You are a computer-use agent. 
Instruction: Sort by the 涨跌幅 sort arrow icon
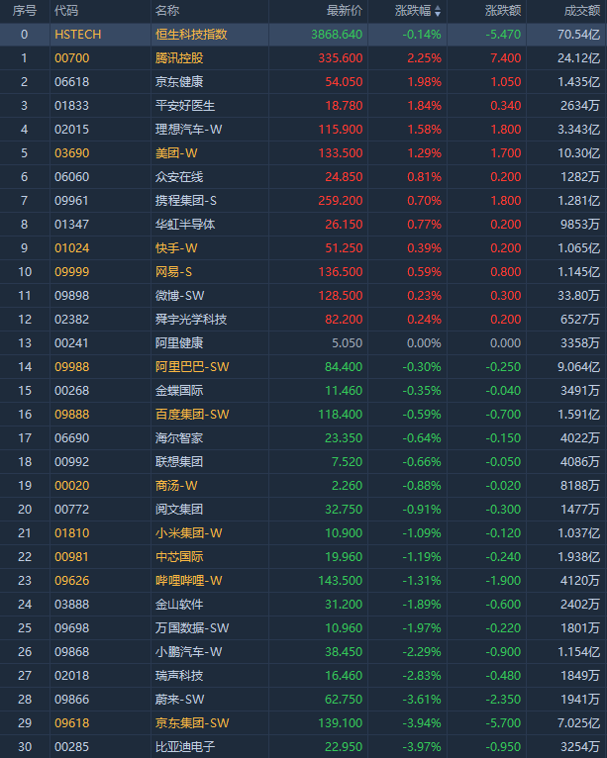coord(438,11)
